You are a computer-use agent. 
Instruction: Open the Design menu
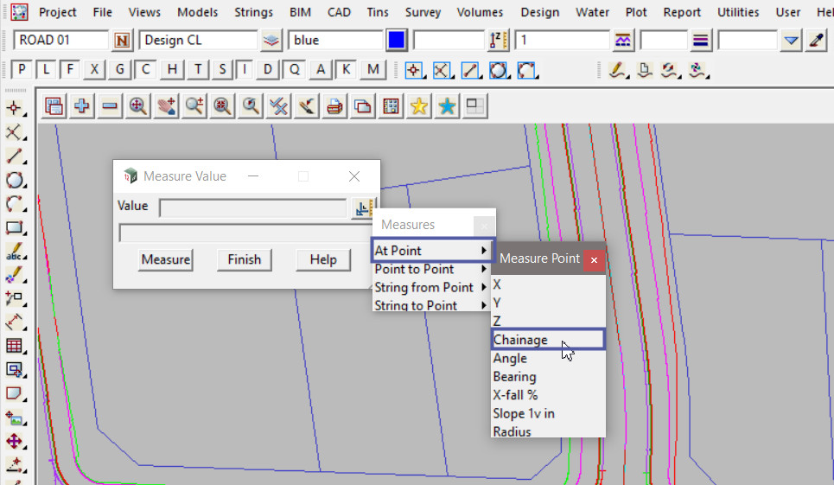pyautogui.click(x=540, y=12)
